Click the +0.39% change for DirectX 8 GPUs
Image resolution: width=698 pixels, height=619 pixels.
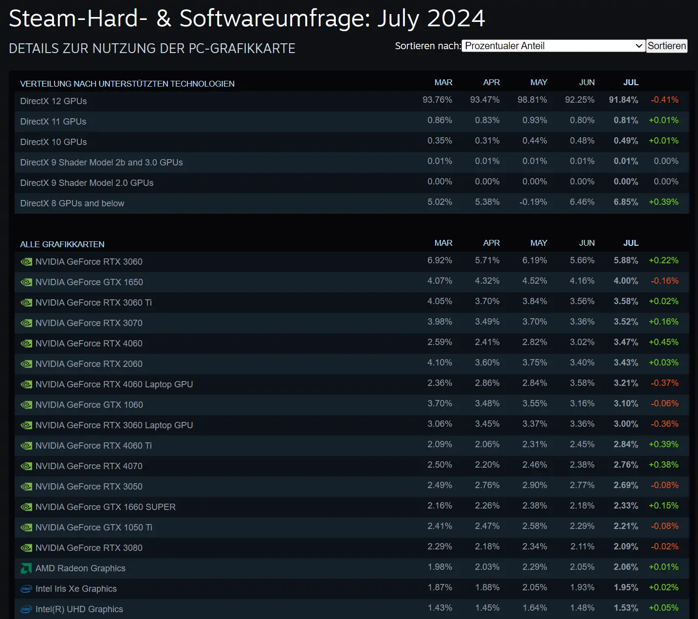pos(663,202)
